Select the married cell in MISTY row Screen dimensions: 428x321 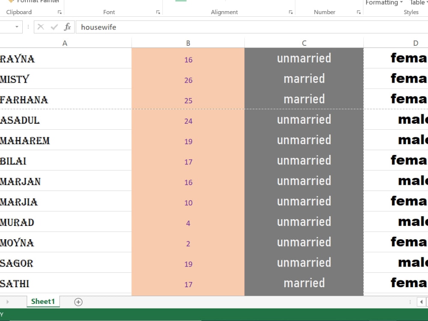[x=304, y=79]
